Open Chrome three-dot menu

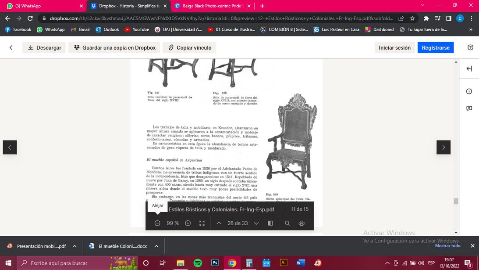coord(472,18)
